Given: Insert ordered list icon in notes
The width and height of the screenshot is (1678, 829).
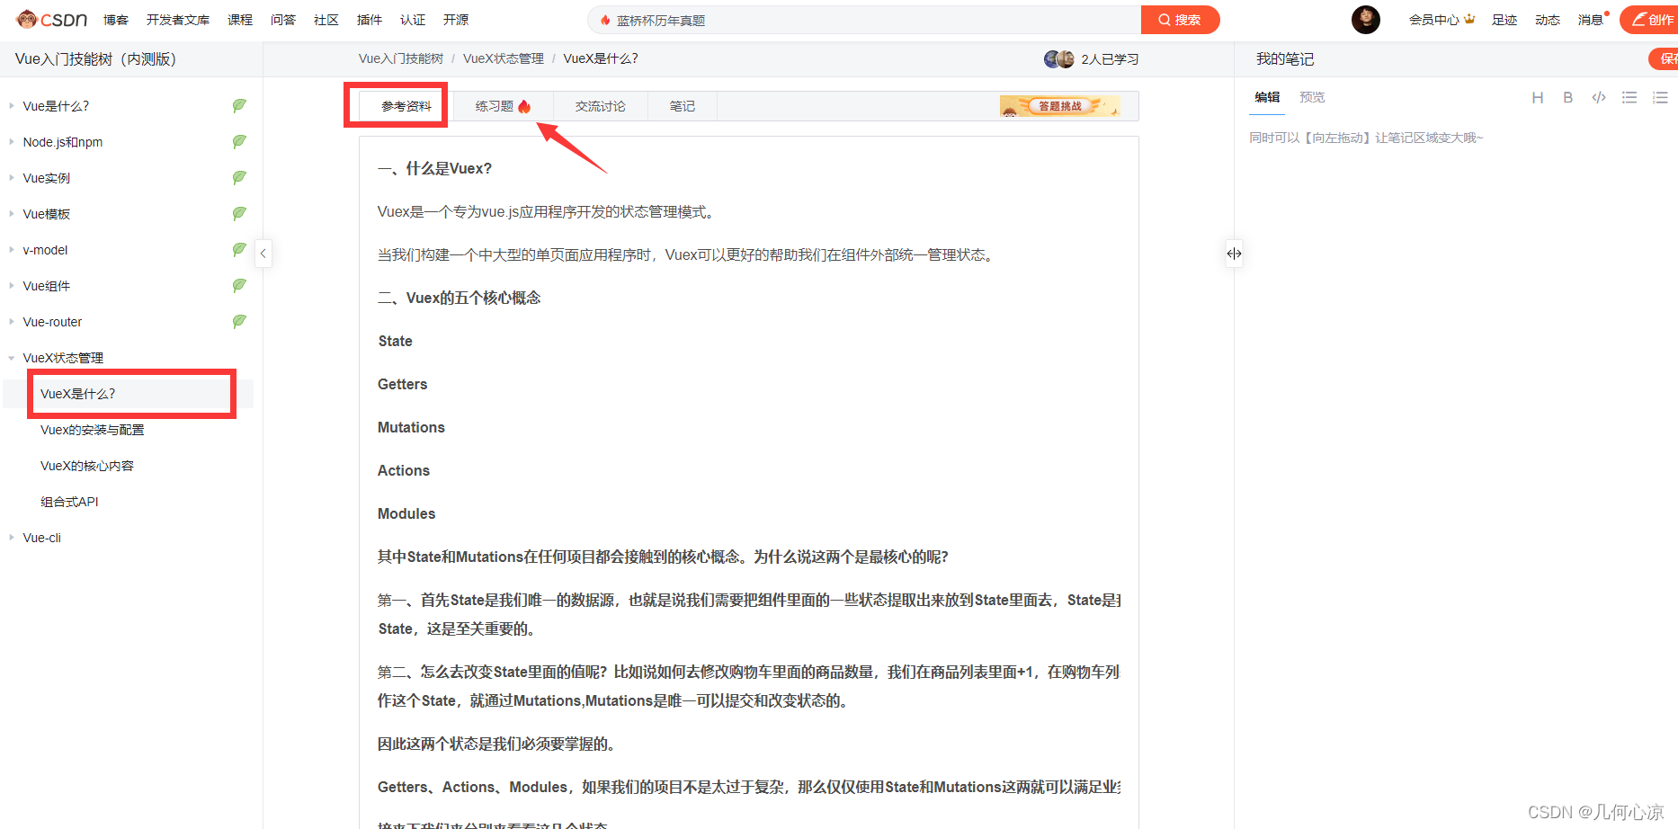Looking at the screenshot, I should [x=1660, y=97].
